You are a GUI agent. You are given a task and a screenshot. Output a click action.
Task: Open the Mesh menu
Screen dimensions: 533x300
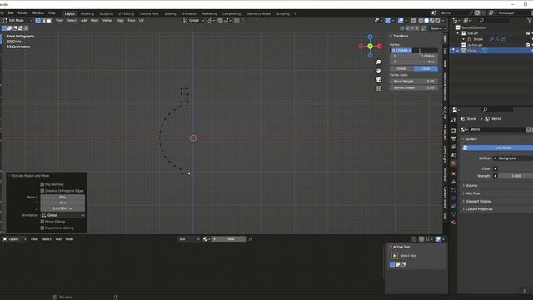click(x=94, y=20)
